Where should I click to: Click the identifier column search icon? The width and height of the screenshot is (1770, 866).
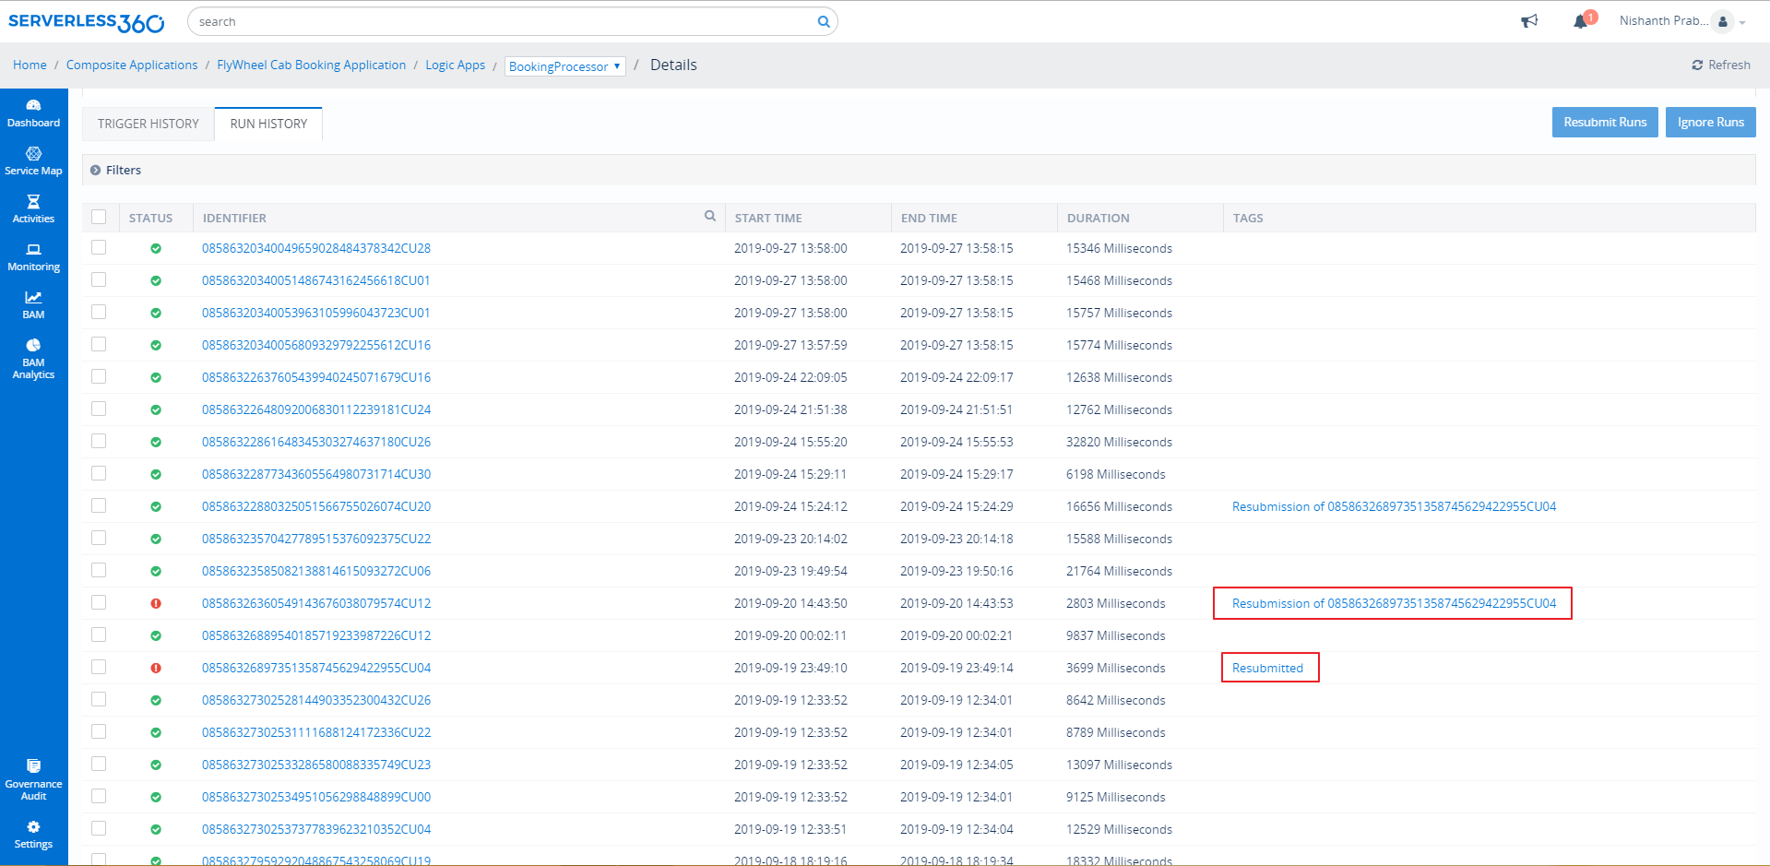710,216
